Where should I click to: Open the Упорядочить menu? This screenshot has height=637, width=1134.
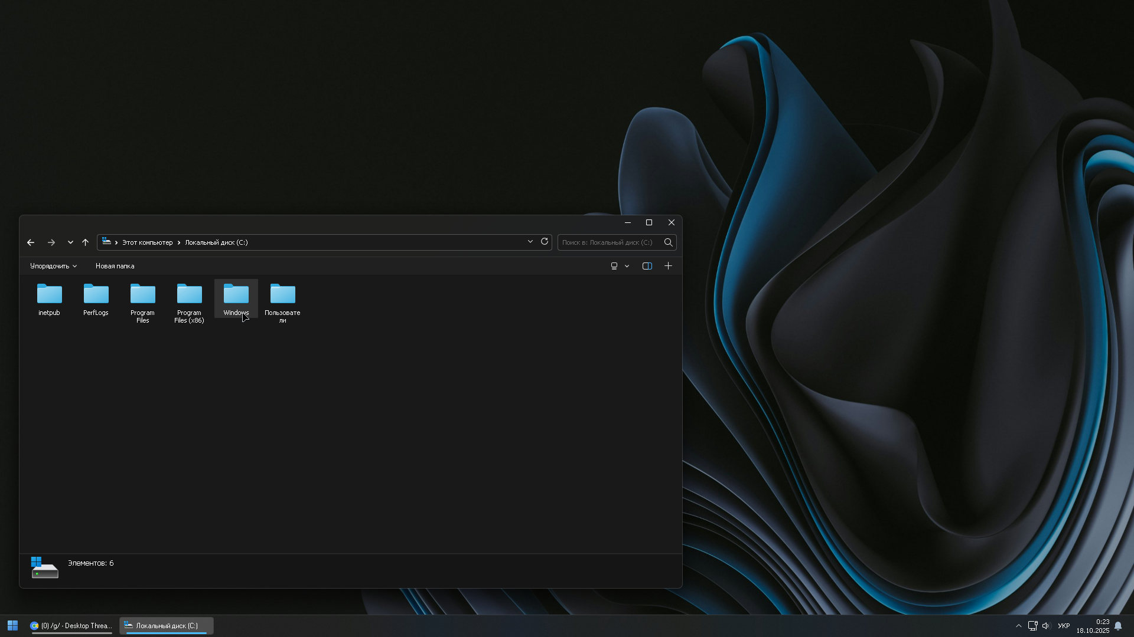click(53, 266)
